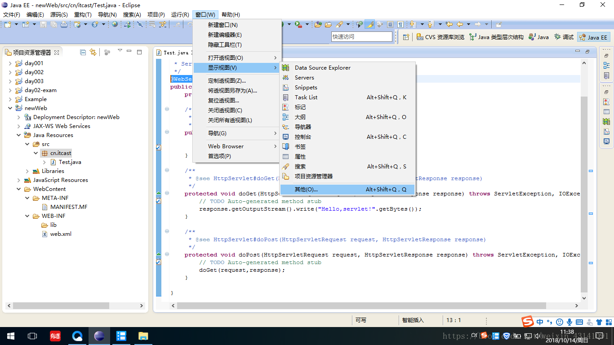Viewport: 614px width, 345px height.
Task: Click the Next Annotation toolbar icon
Action: (x=412, y=24)
